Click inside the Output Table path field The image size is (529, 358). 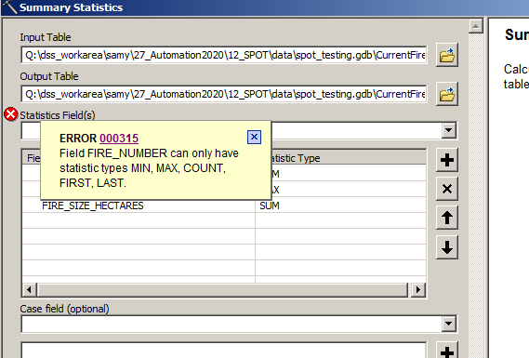click(224, 94)
